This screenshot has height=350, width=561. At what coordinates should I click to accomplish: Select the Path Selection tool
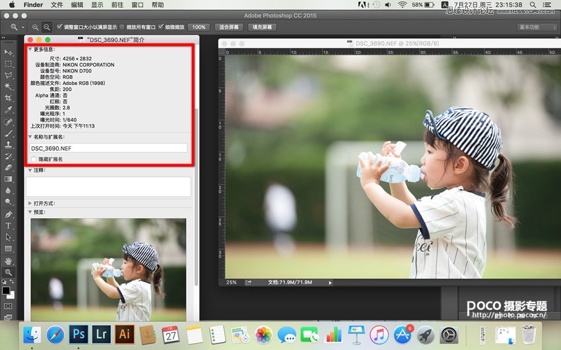click(x=8, y=237)
